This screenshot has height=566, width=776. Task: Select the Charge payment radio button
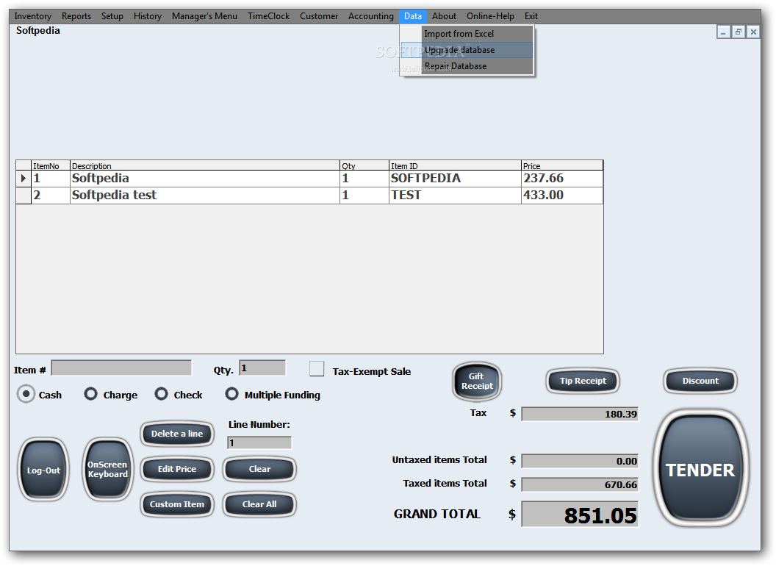pyautogui.click(x=90, y=394)
